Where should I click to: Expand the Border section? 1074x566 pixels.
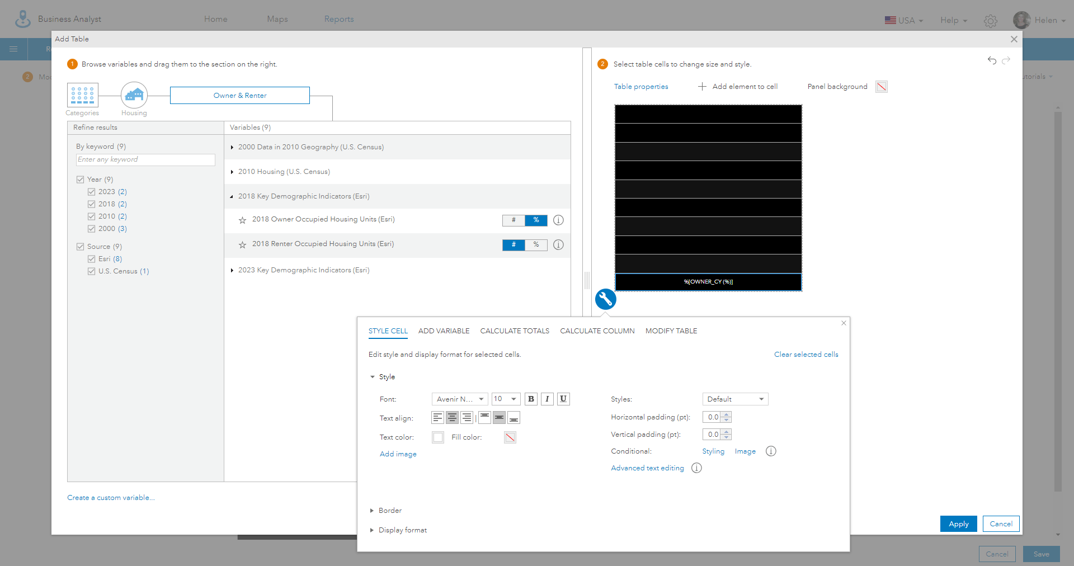pyautogui.click(x=372, y=511)
